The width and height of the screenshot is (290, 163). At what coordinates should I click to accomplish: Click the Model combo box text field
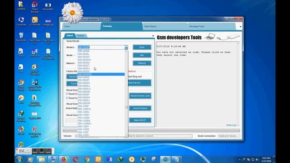(x=101, y=47)
